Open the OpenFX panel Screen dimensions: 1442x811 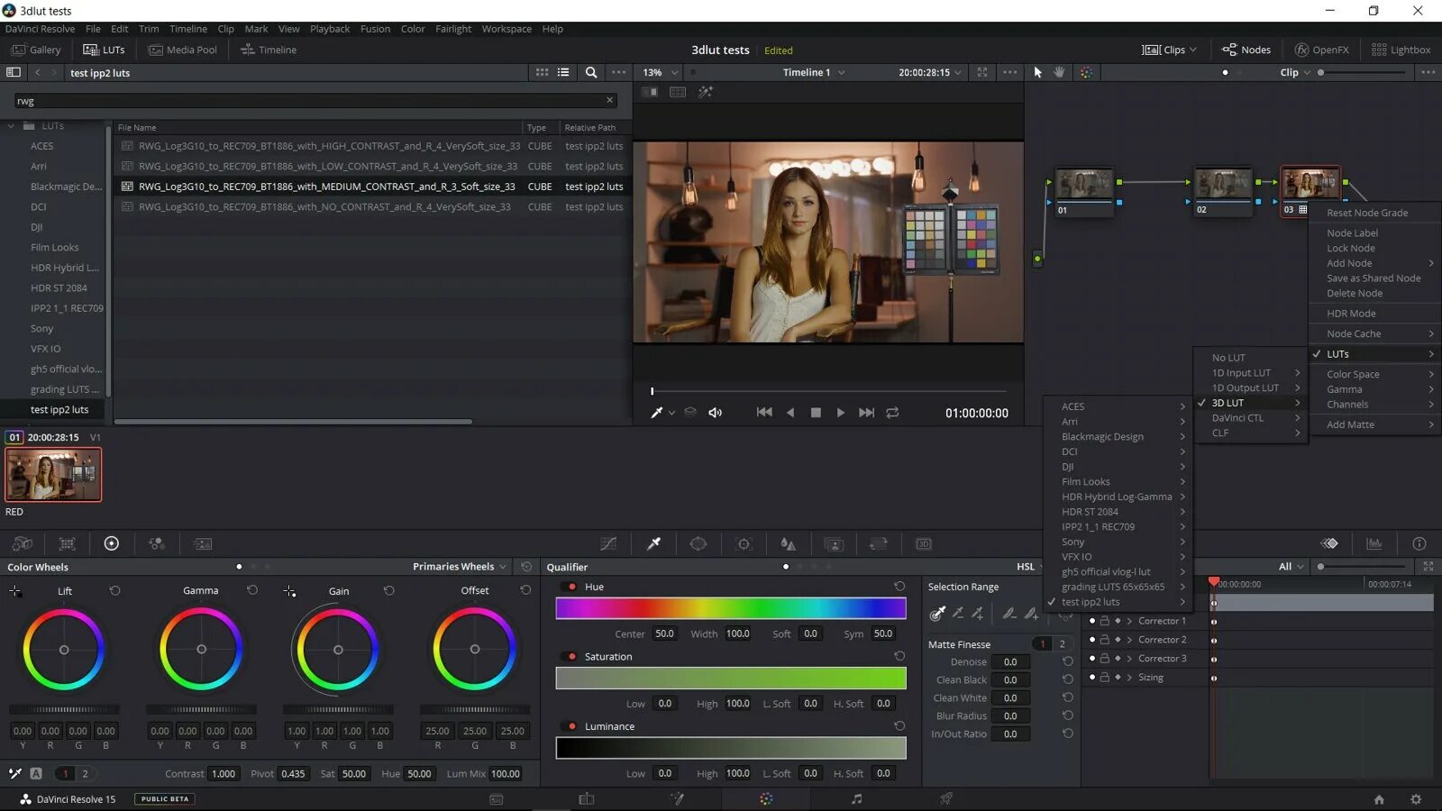tap(1322, 50)
